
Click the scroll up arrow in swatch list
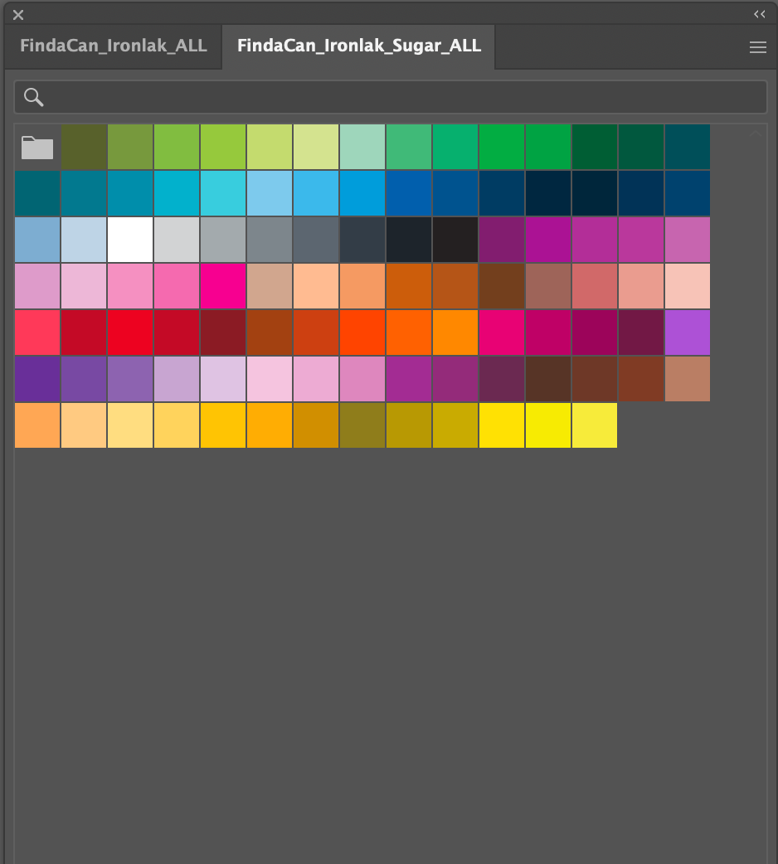(756, 134)
